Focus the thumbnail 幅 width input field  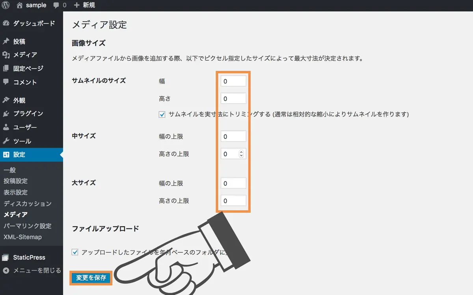[x=233, y=81]
